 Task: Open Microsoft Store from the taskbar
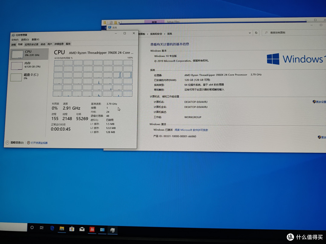tap(72, 229)
